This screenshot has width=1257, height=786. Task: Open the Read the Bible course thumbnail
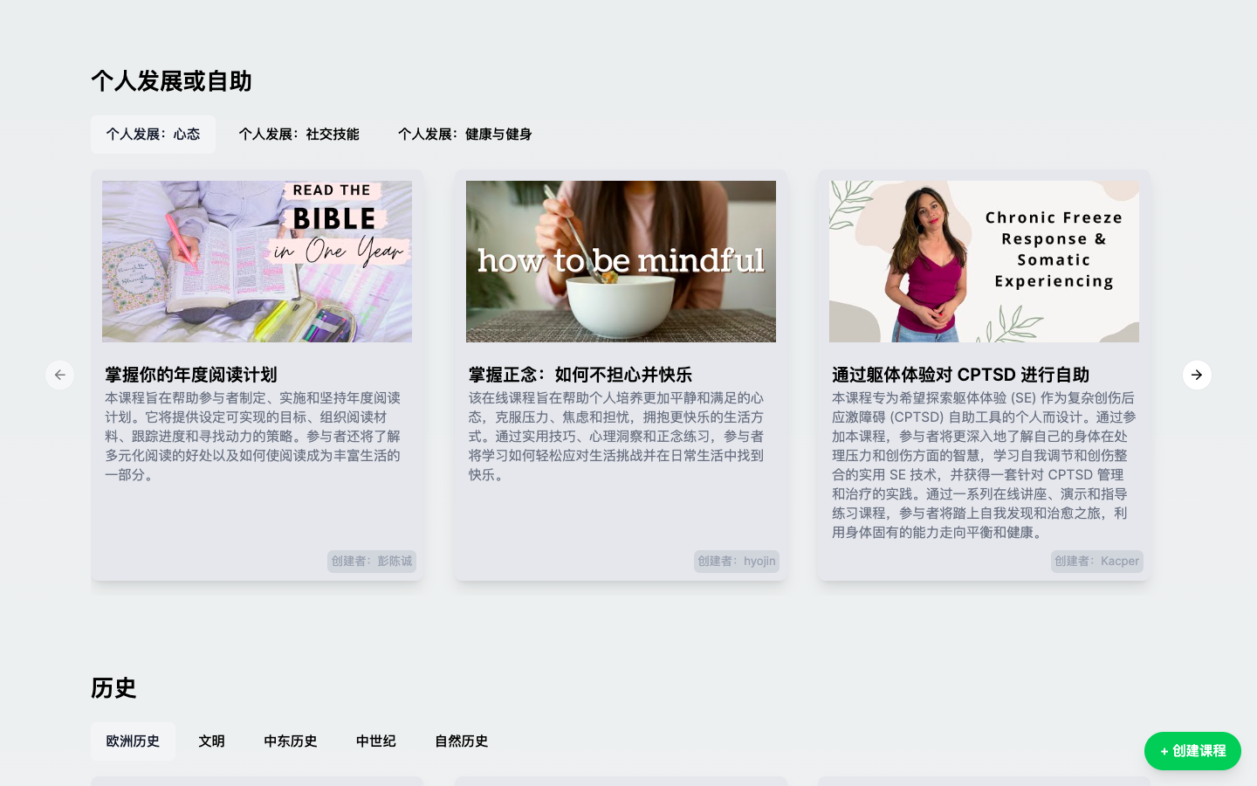(x=257, y=261)
